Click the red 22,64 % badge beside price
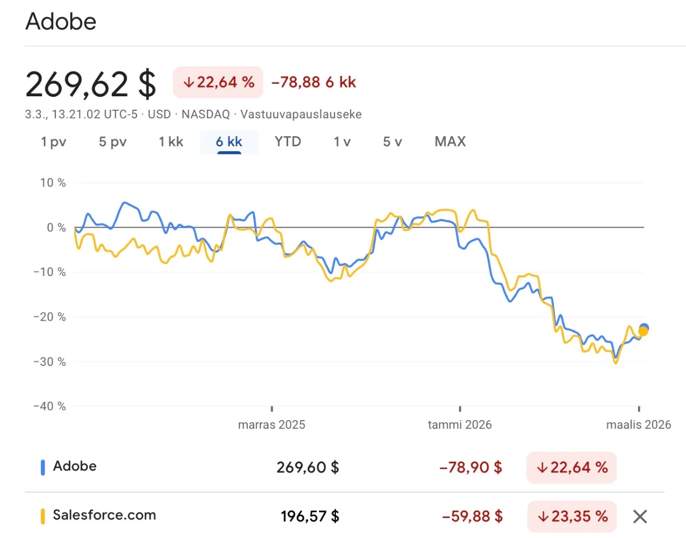Image resolution: width=686 pixels, height=538 pixels. coord(218,82)
